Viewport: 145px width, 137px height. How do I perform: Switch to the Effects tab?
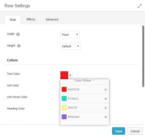[31, 19]
